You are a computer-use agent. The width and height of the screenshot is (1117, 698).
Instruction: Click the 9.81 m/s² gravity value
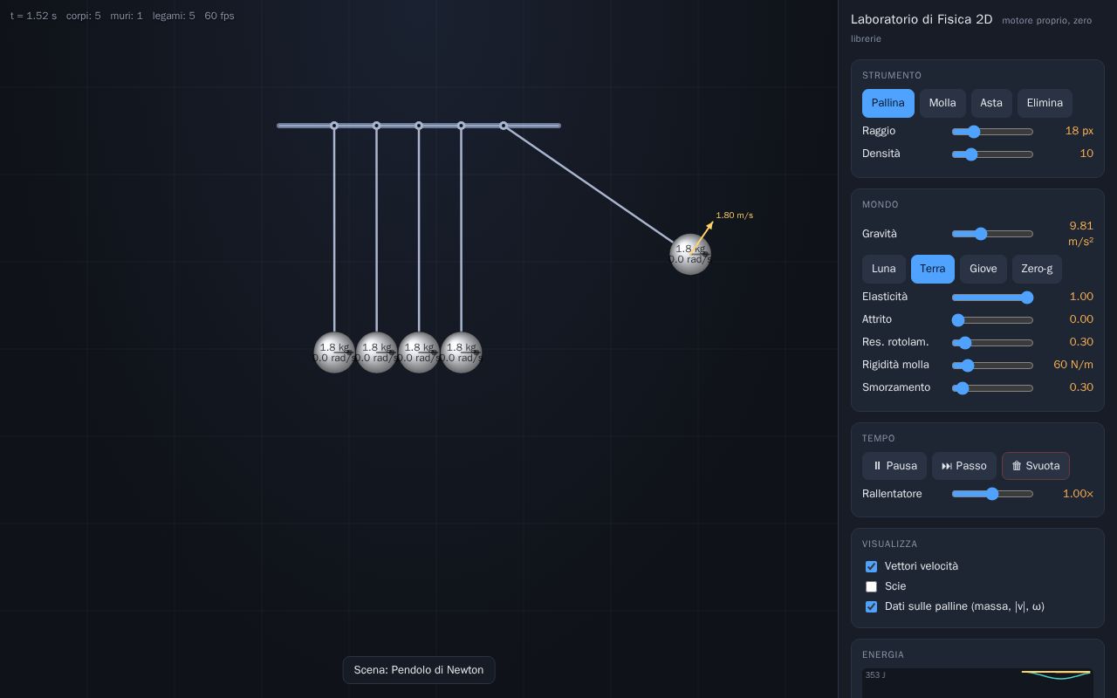[x=1081, y=234]
